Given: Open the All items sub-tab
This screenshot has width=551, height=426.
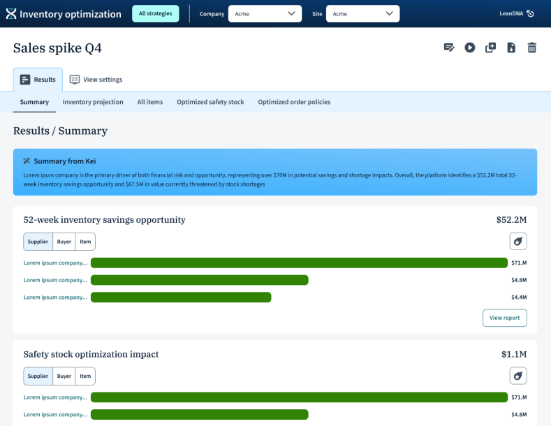Looking at the screenshot, I should pyautogui.click(x=150, y=102).
